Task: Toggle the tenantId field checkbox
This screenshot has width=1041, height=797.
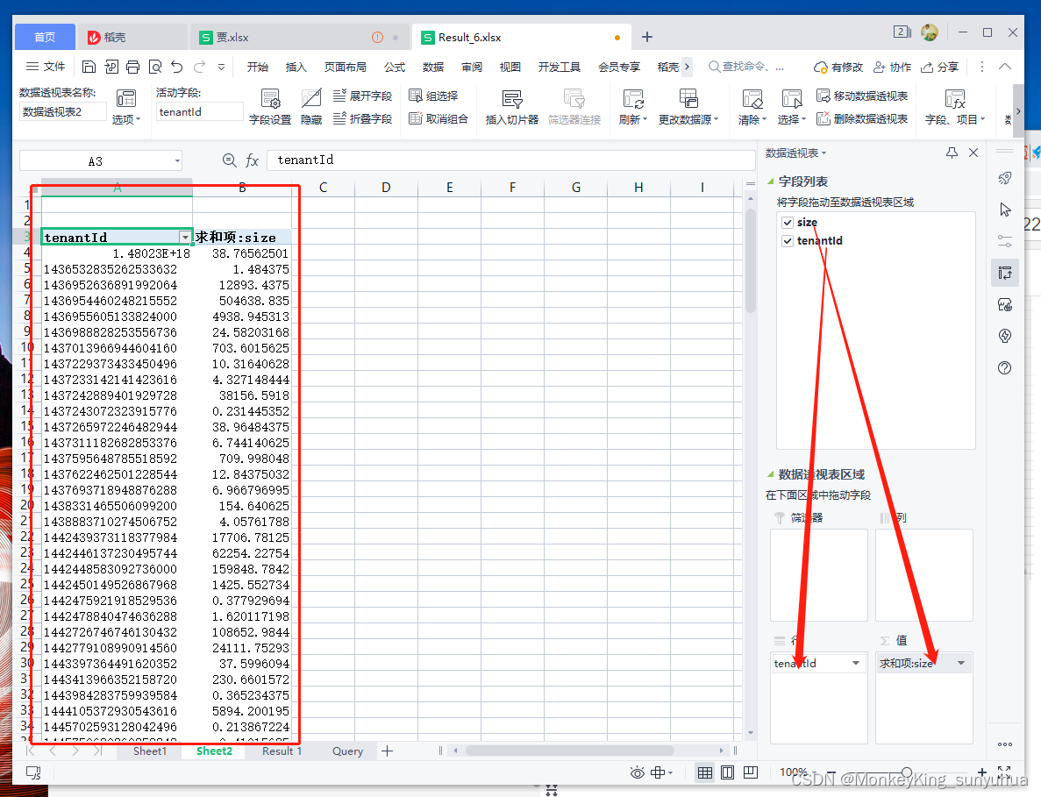Action: pos(788,241)
